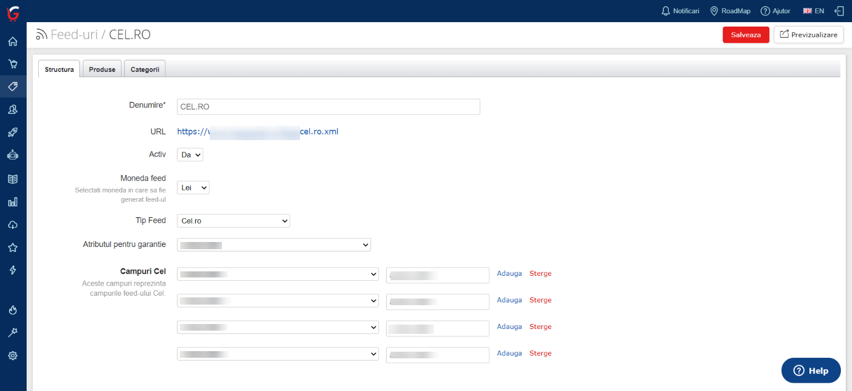Image resolution: width=852 pixels, height=391 pixels.
Task: Focus the first Campuri Cel text field
Action: (438, 275)
